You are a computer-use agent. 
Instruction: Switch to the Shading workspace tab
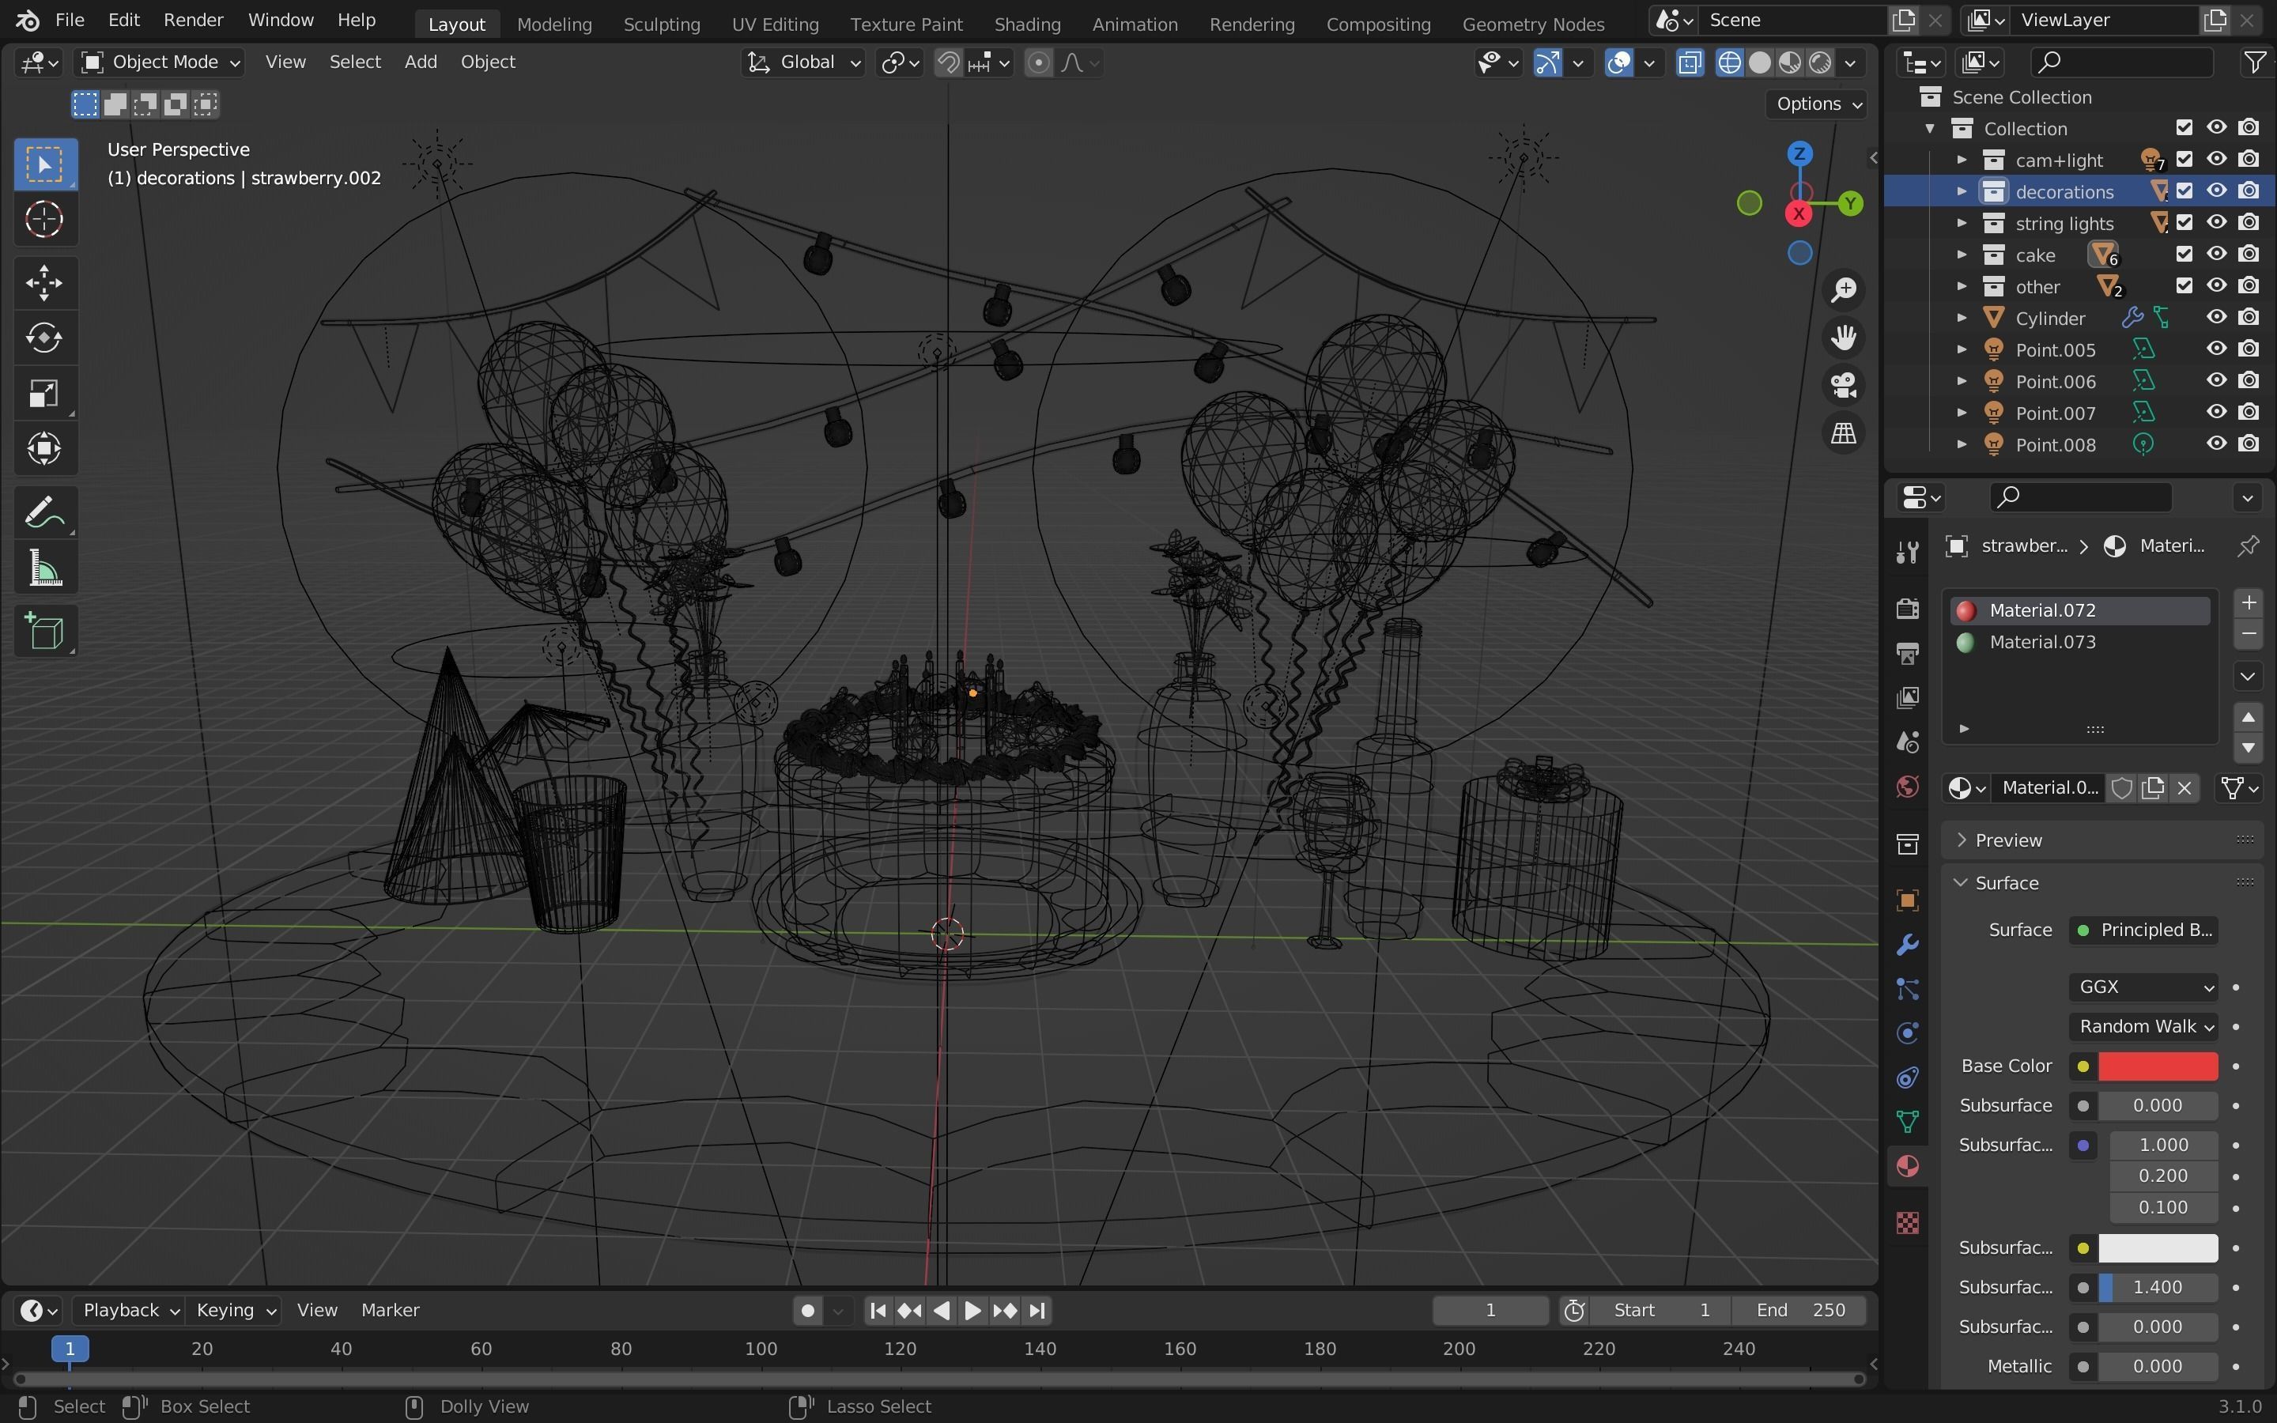pos(1026,24)
